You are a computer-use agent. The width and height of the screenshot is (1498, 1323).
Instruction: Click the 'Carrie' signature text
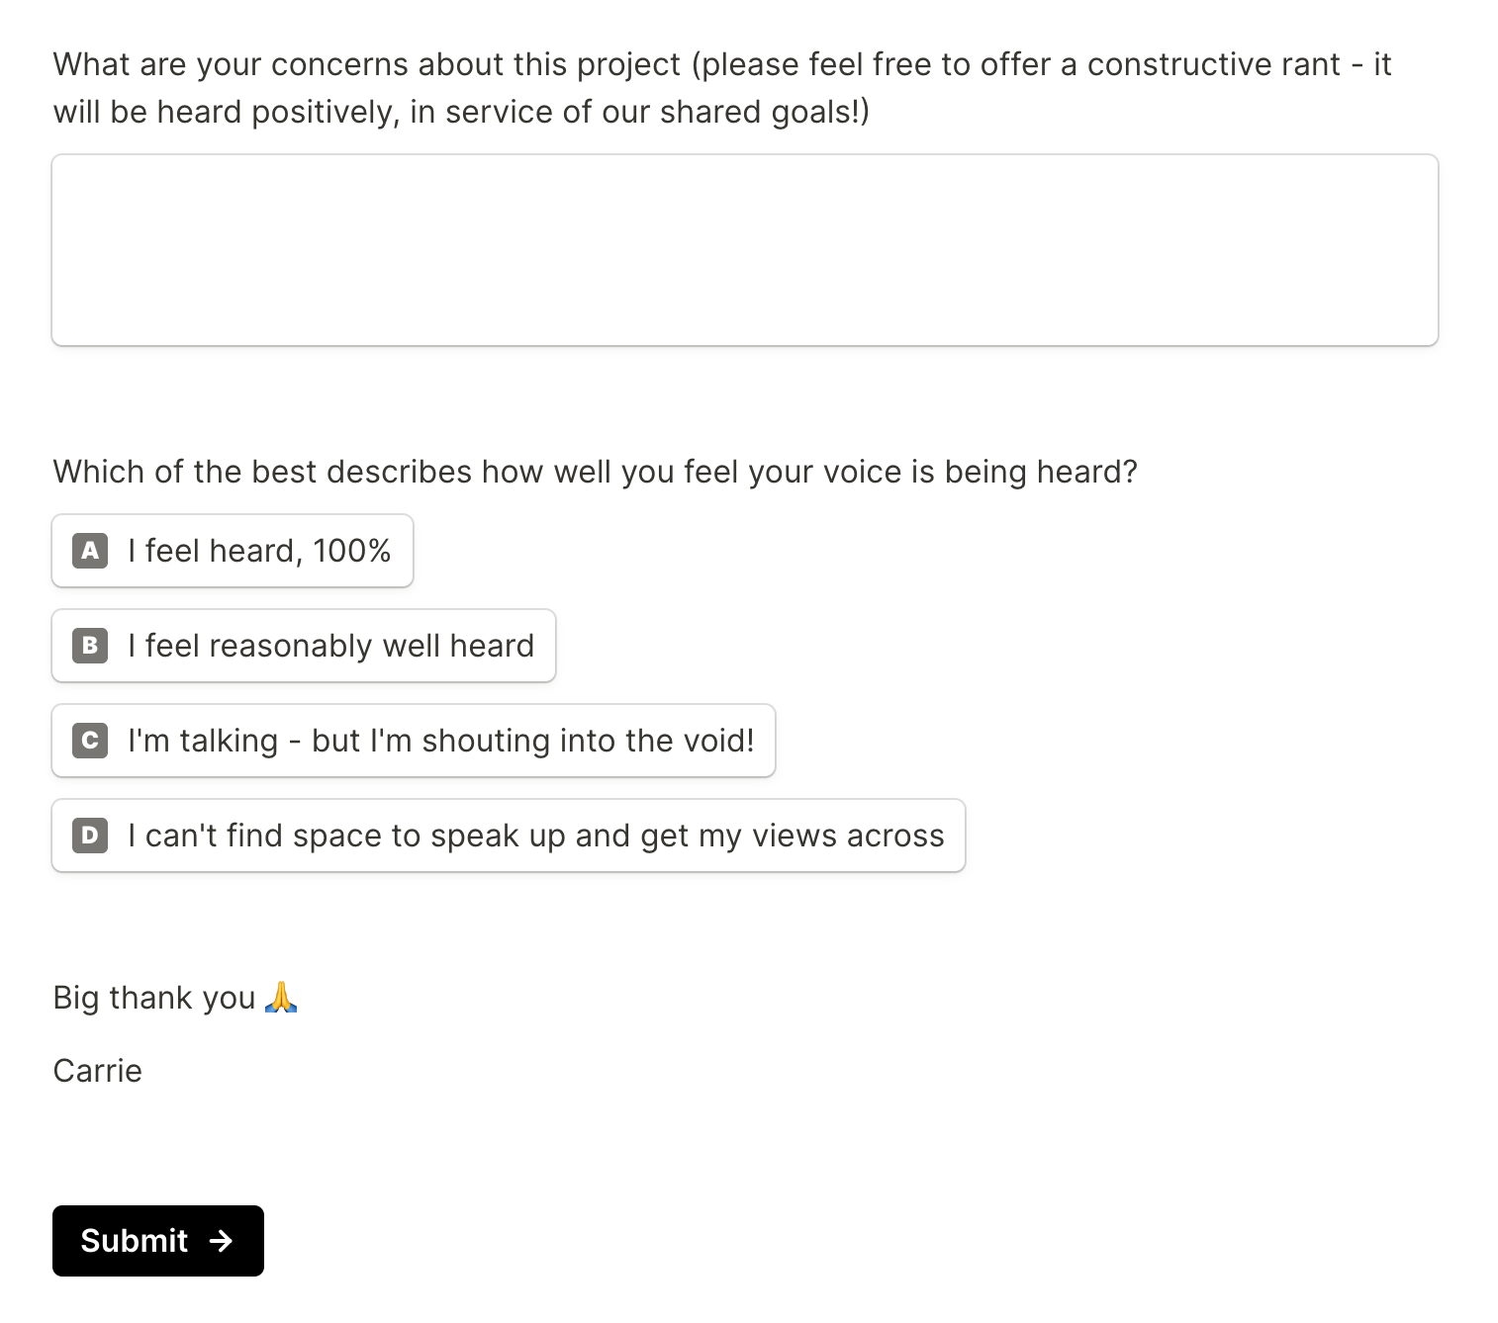click(x=97, y=1071)
